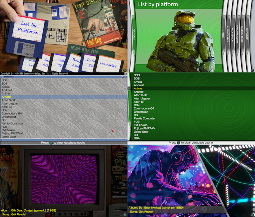Click the triangle icon on the retro TV screen

coord(125,214)
